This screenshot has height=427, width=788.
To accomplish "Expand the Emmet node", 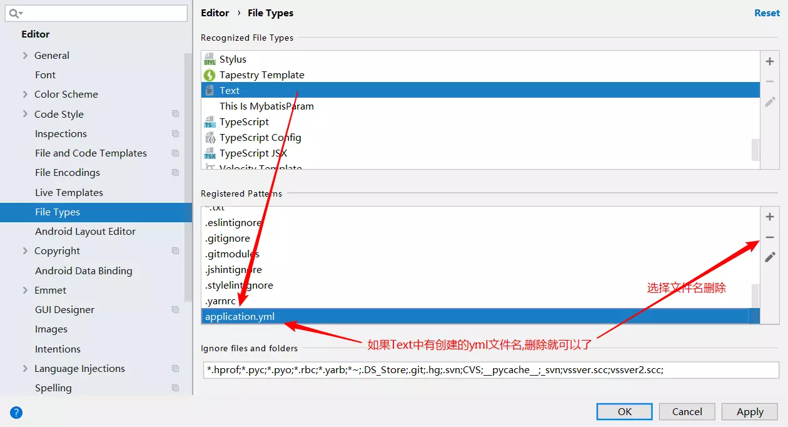I will 25,290.
